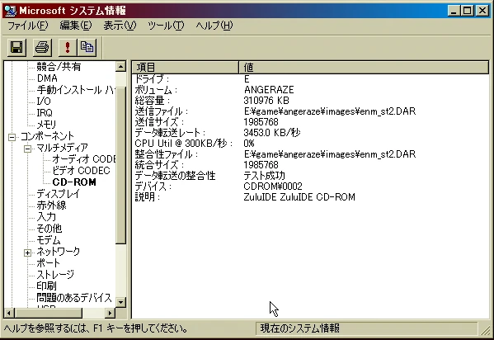Close the System Information window

point(482,11)
